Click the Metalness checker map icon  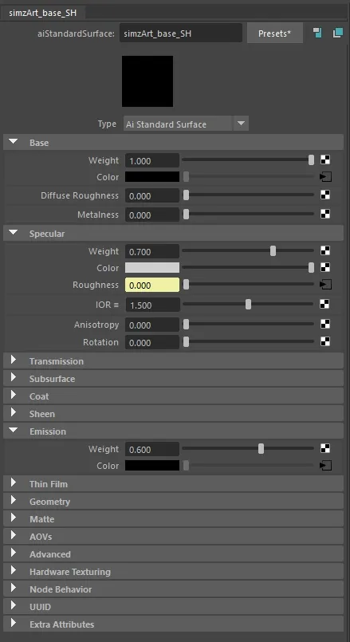[x=325, y=214]
